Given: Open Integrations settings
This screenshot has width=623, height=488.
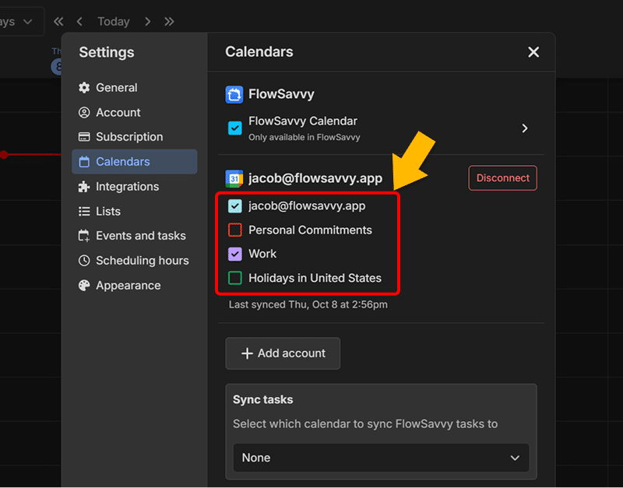Looking at the screenshot, I should click(134, 187).
